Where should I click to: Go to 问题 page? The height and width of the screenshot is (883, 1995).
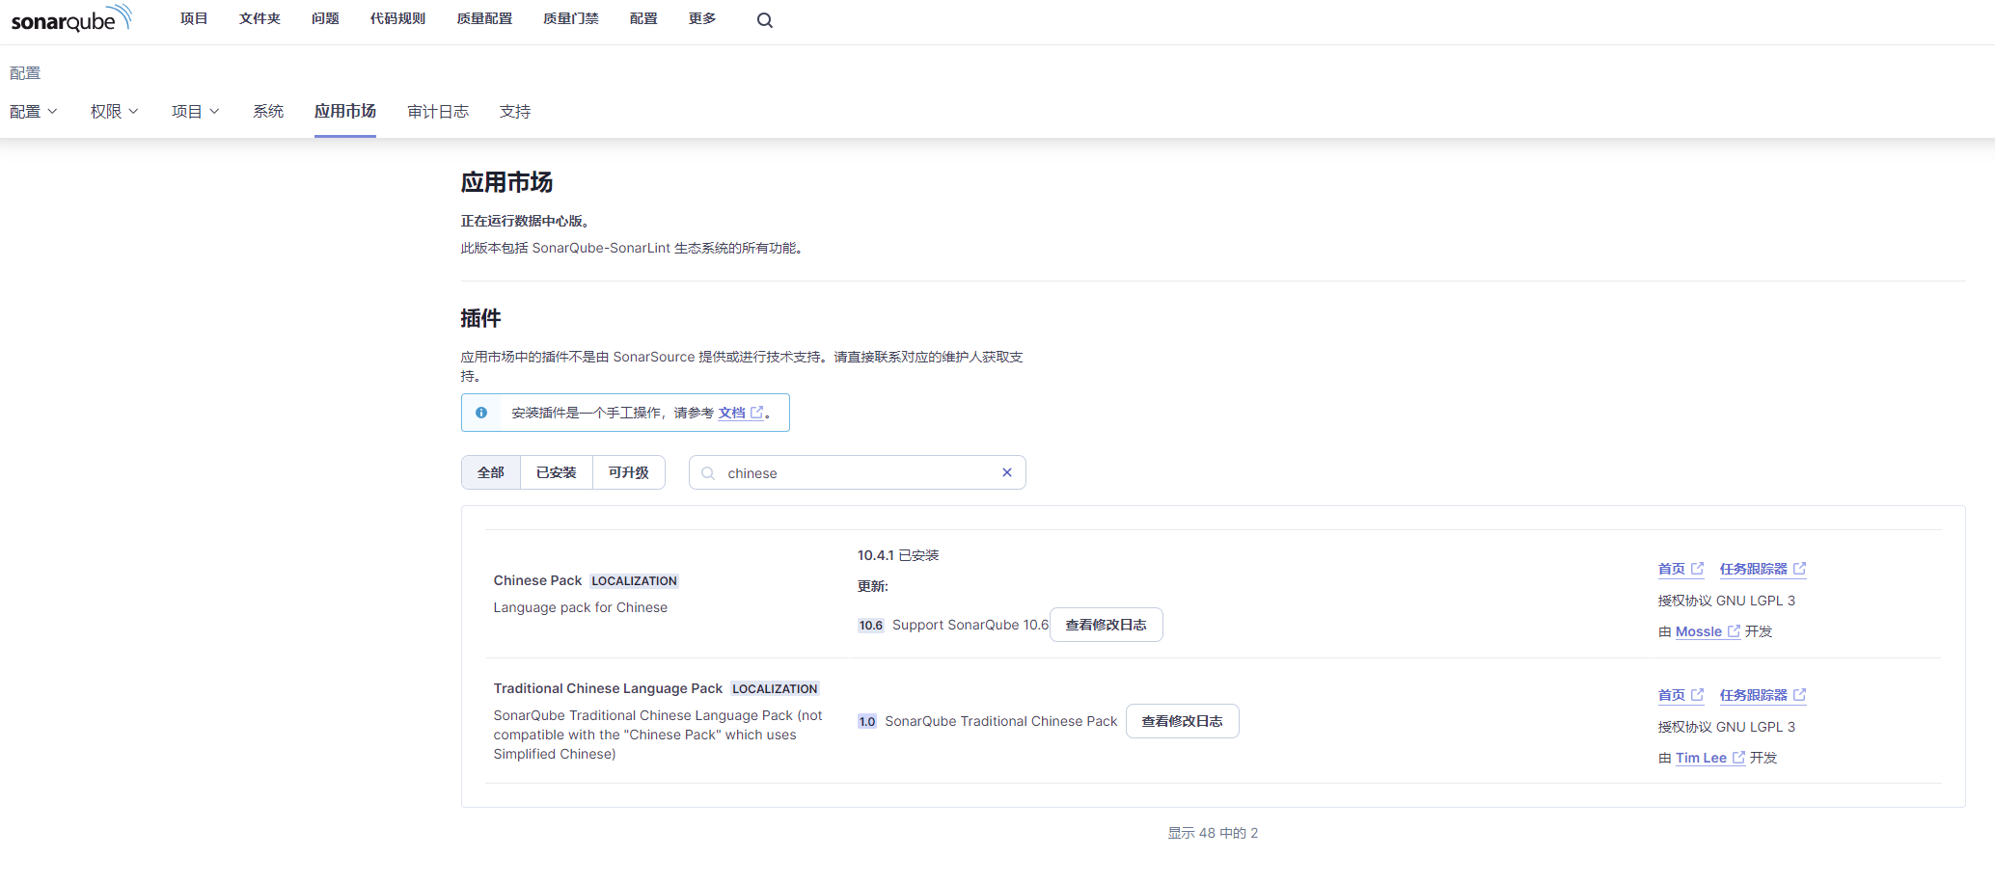point(325,18)
